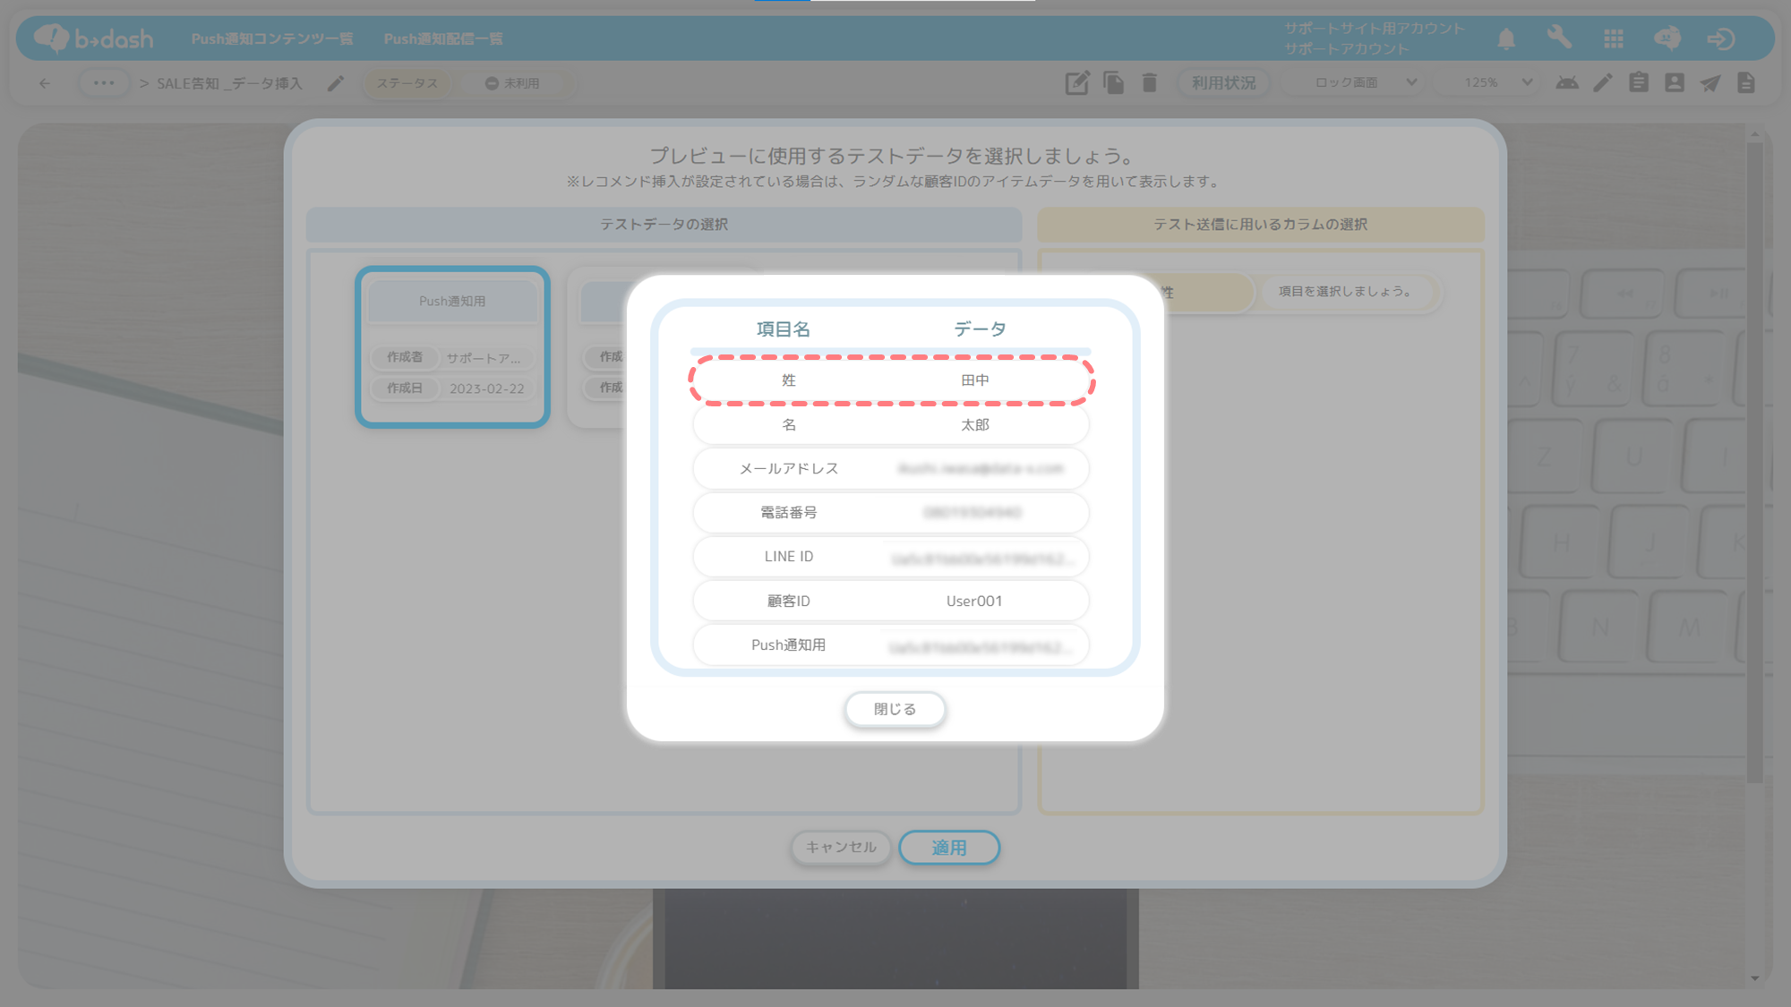
Task: Click pencil icon next to SALE告知 title
Action: click(x=336, y=83)
